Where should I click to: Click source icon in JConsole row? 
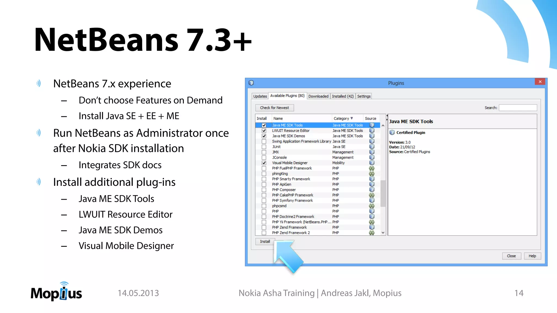(372, 158)
